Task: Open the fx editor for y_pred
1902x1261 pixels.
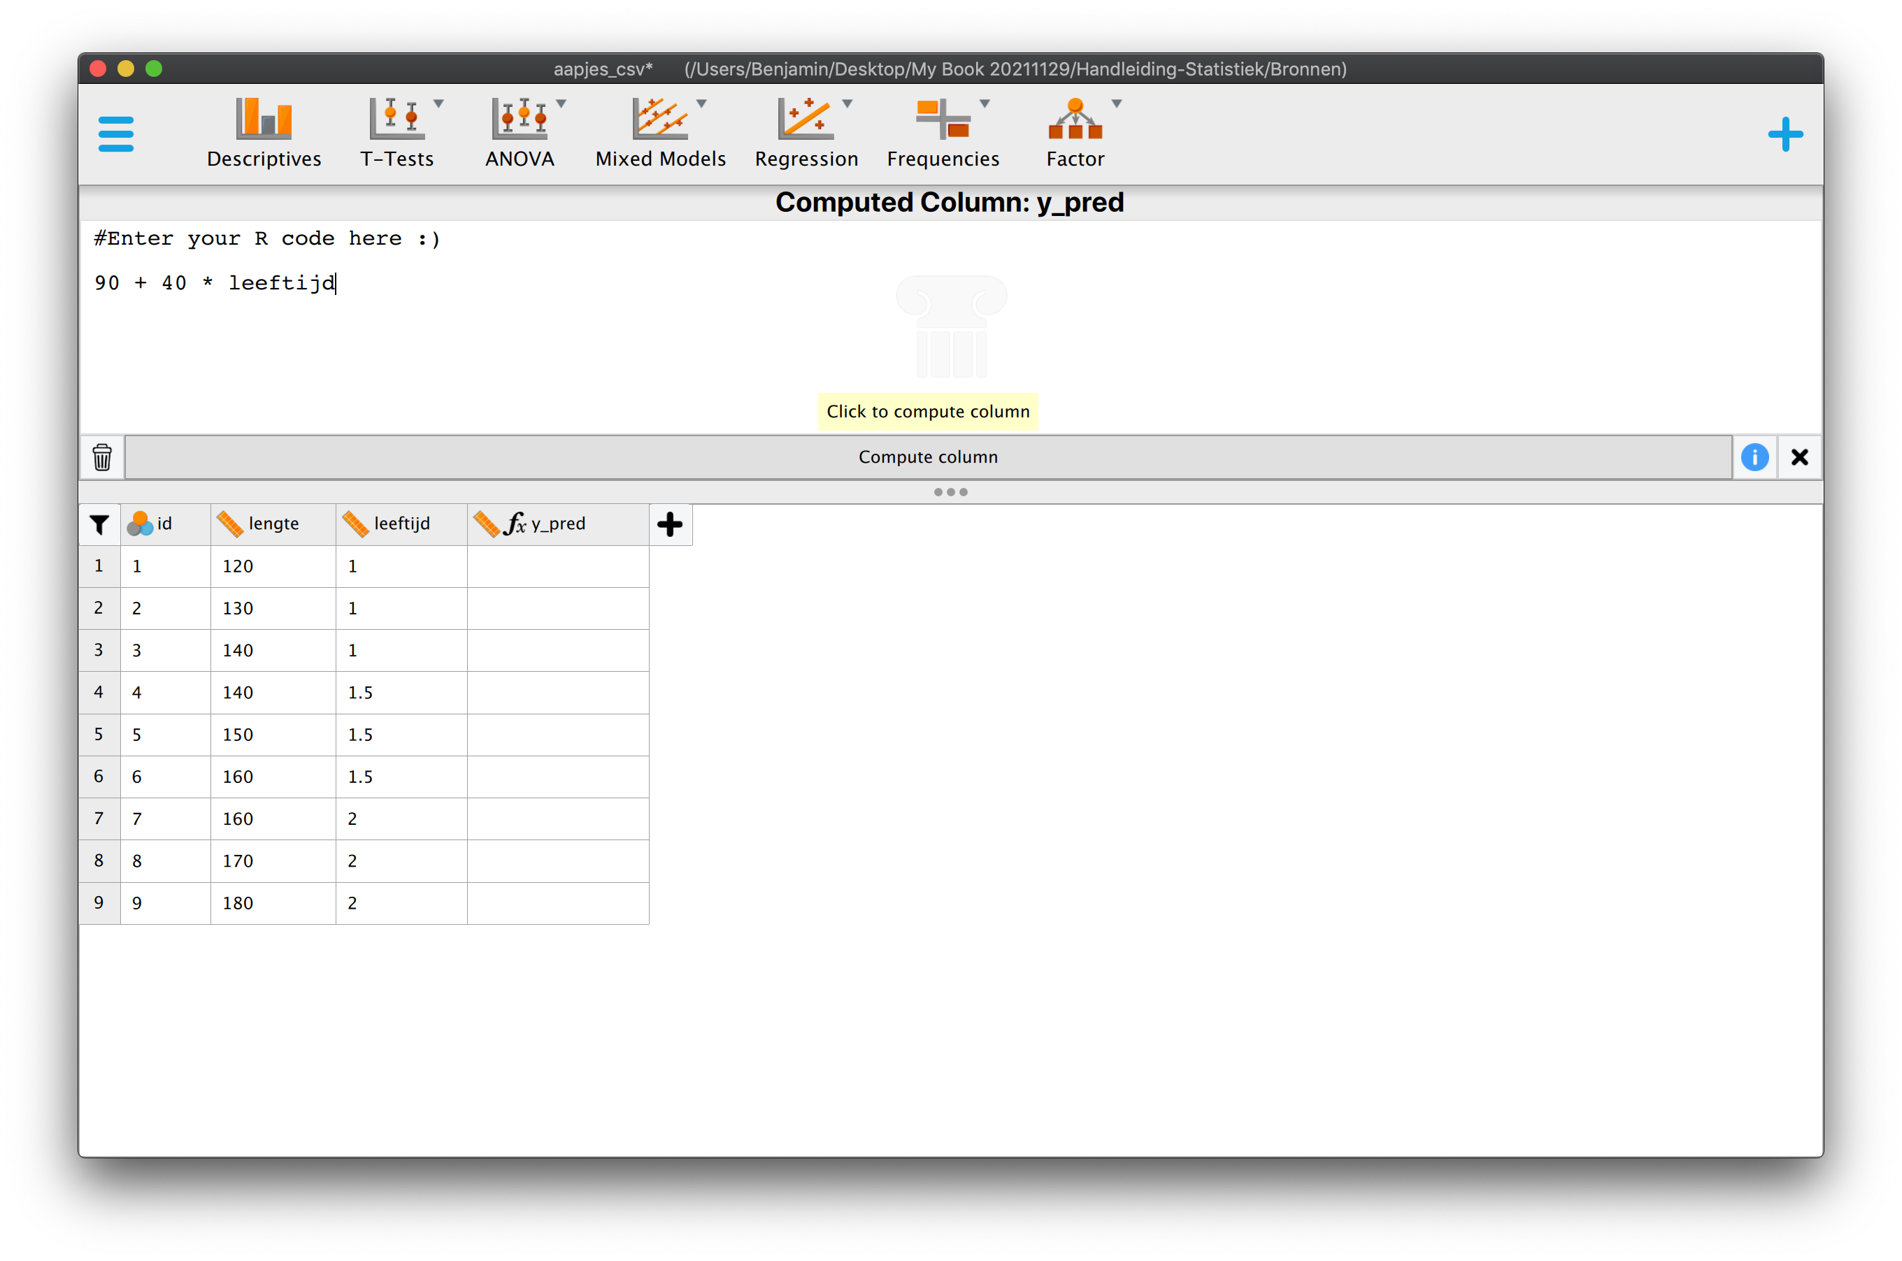Action: coord(515,524)
